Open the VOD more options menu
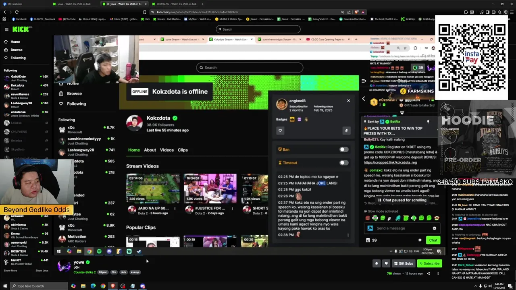516x290 pixels. coord(438,273)
